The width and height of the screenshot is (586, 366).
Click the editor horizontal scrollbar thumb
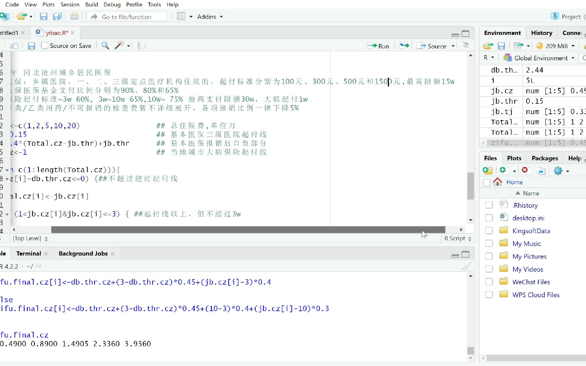248,229
